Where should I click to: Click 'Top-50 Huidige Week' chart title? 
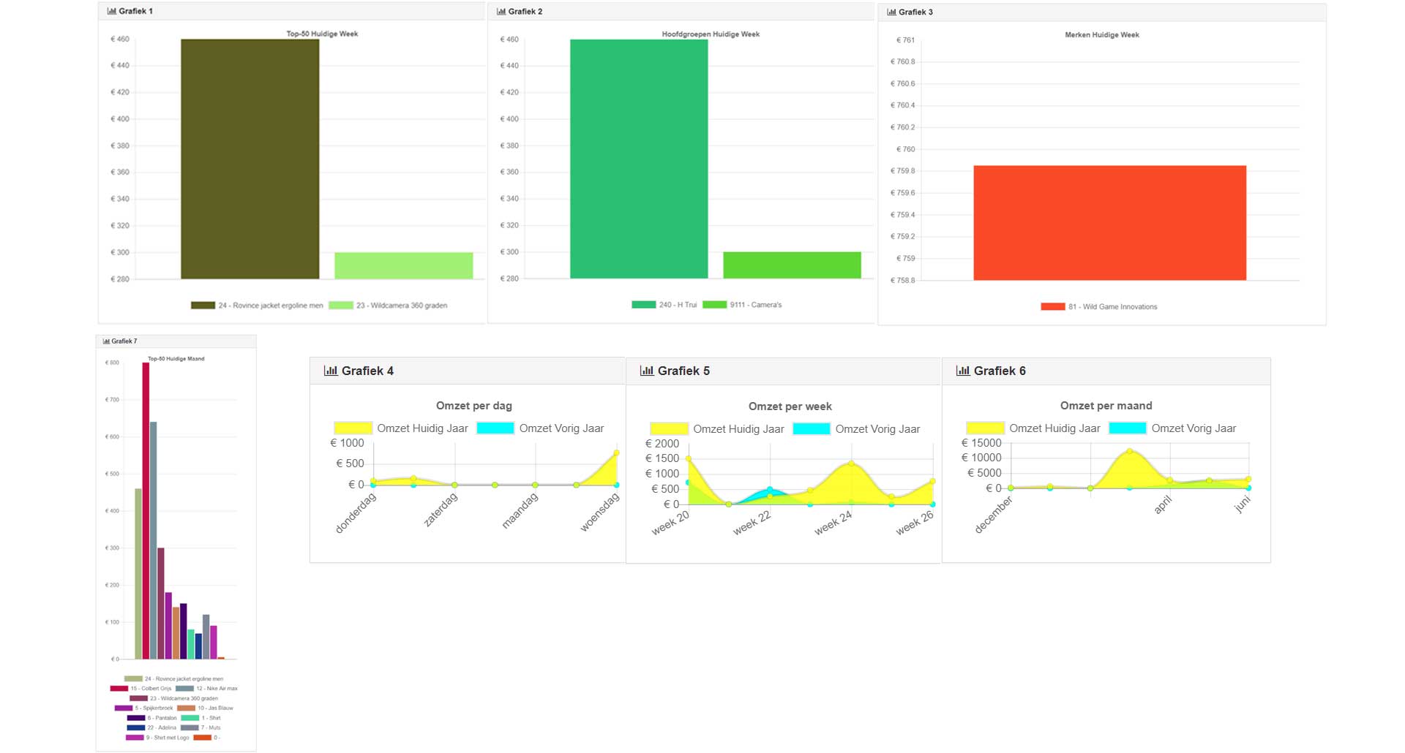click(322, 34)
